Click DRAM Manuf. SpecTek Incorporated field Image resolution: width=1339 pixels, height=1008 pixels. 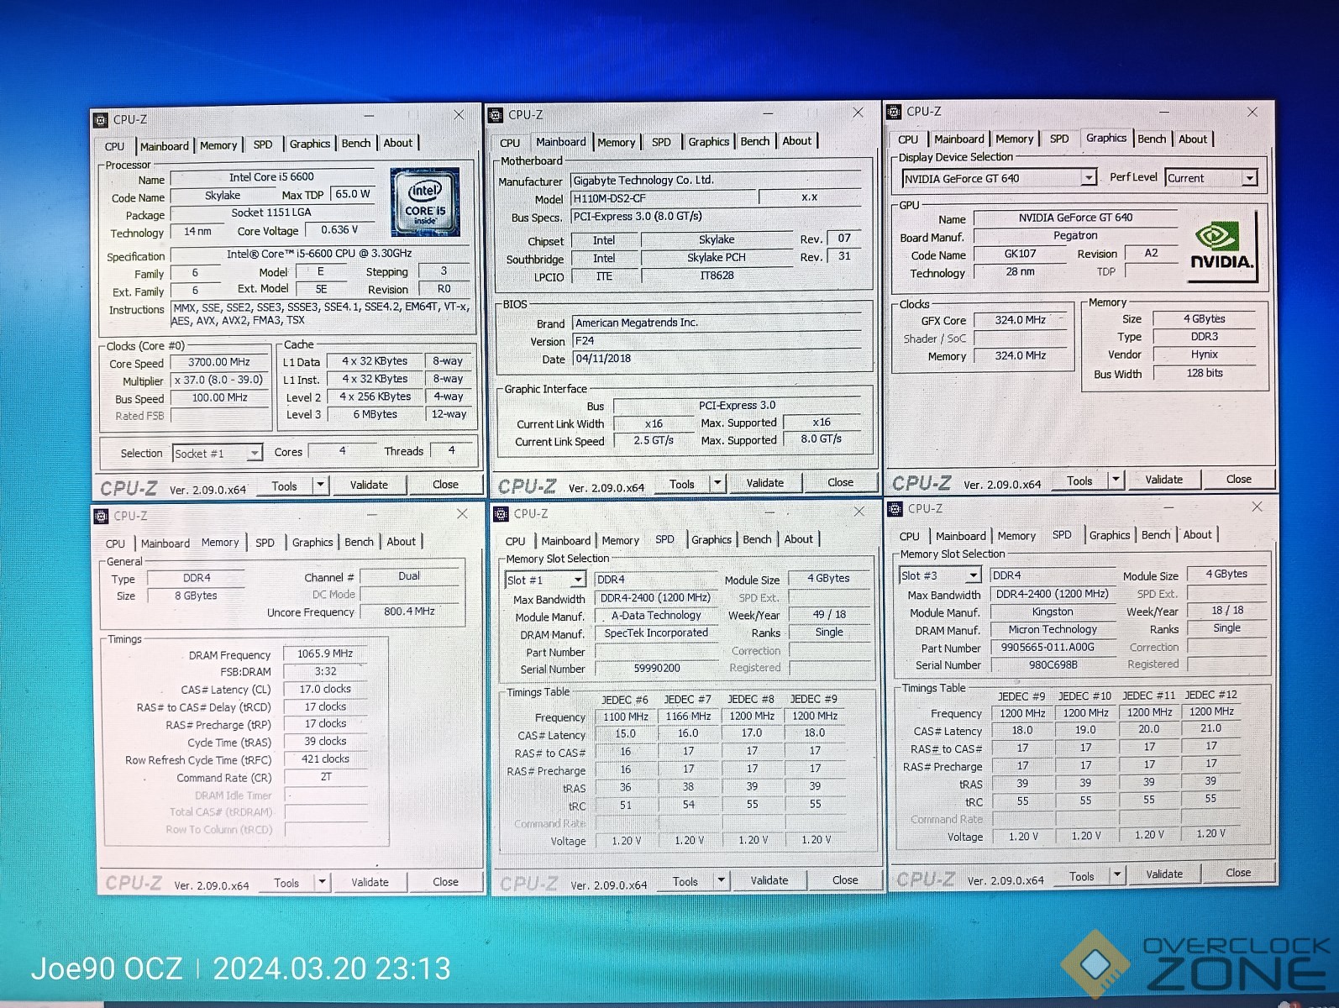click(x=656, y=633)
